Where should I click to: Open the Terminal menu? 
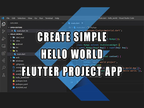tap(49, 18)
